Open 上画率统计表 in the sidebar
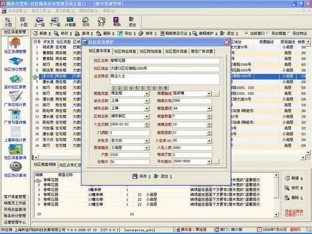The width and height of the screenshot is (312, 234). pyautogui.click(x=15, y=135)
